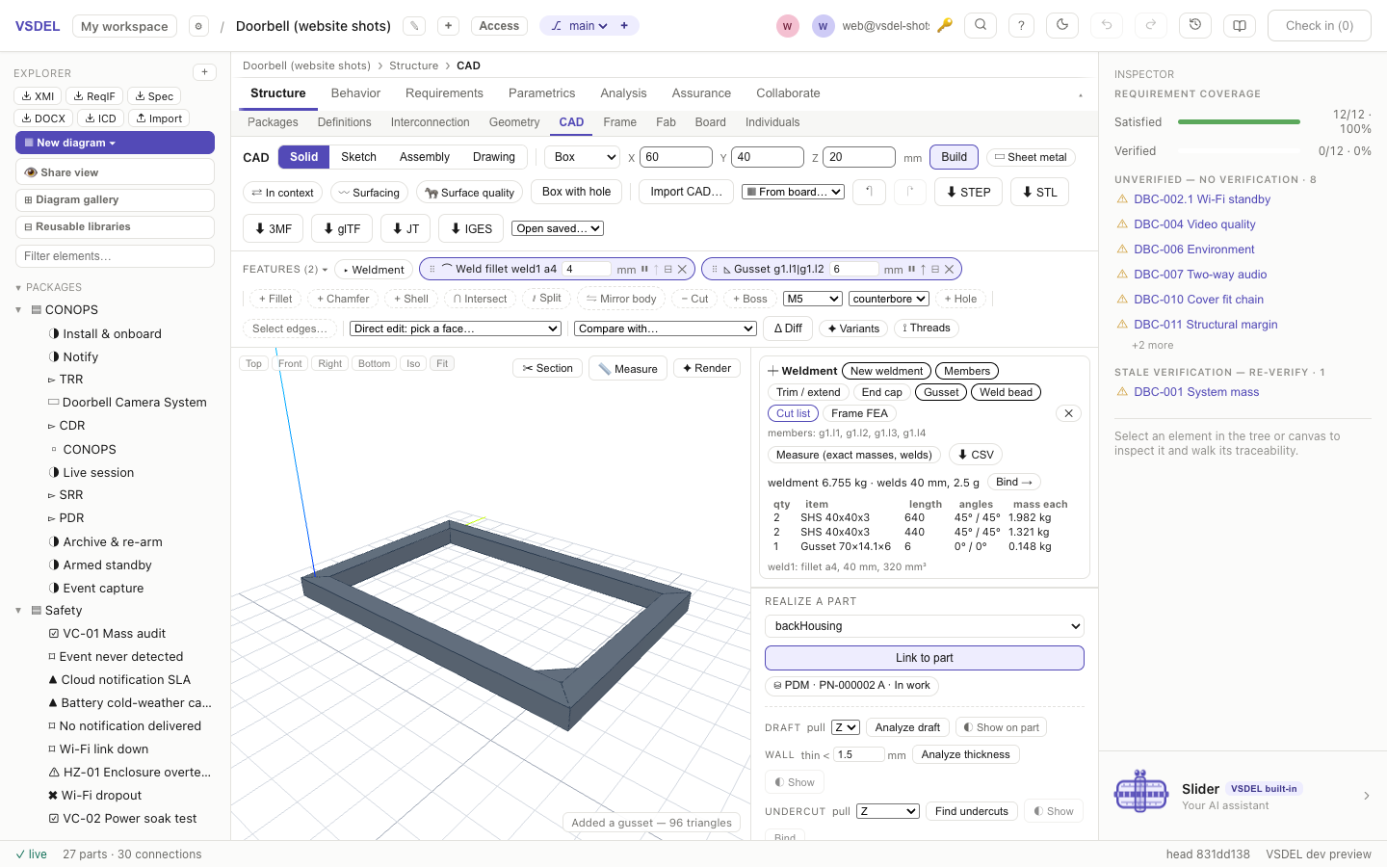
Task: Open the Analysis tab
Action: 623,93
